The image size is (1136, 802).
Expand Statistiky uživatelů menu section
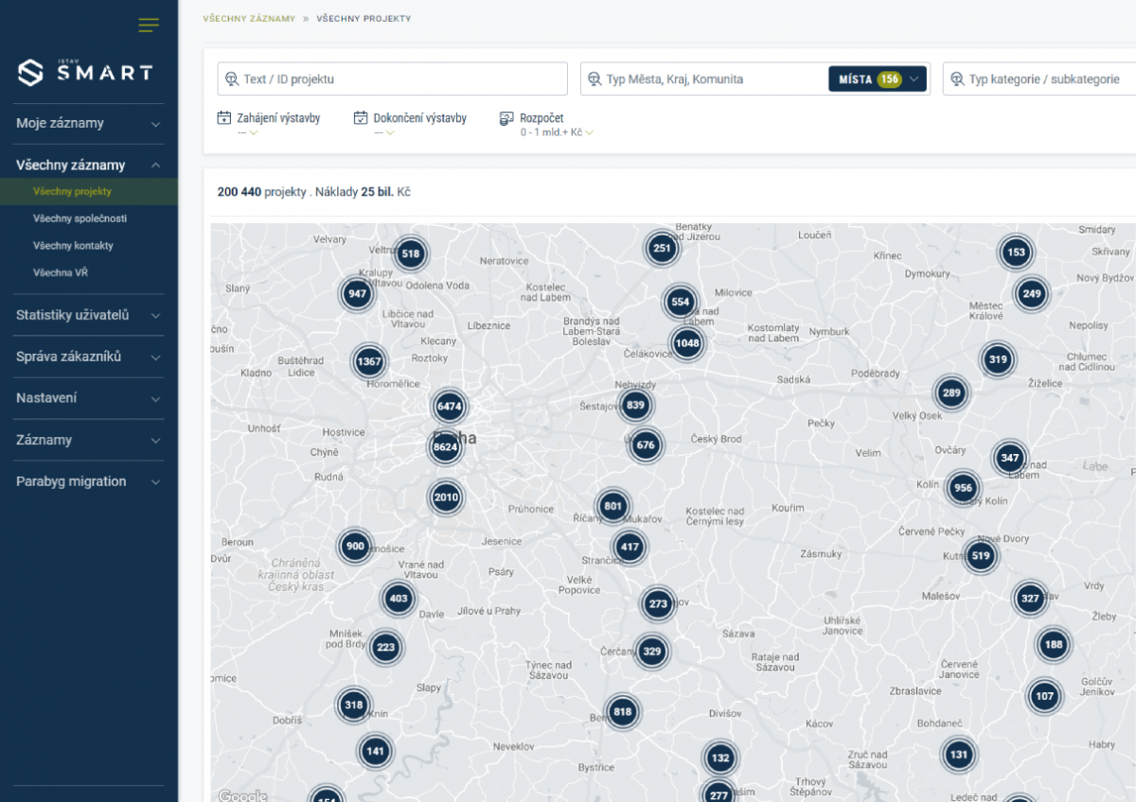(x=88, y=315)
